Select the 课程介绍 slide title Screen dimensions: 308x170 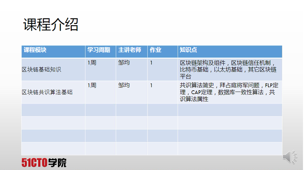coord(51,25)
